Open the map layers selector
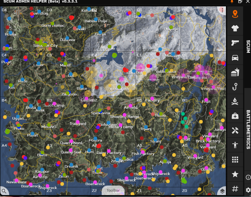251x197 pixels. point(222,191)
